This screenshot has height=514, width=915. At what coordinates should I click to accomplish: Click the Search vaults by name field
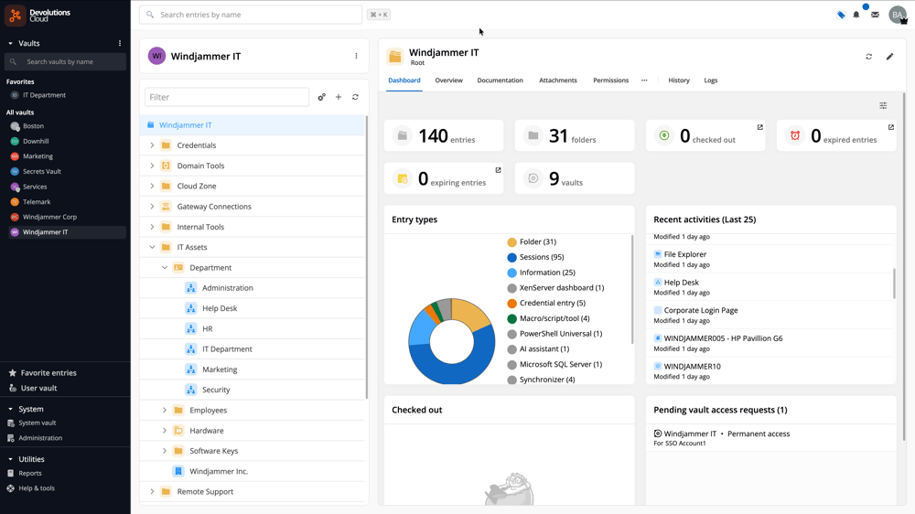pos(65,62)
